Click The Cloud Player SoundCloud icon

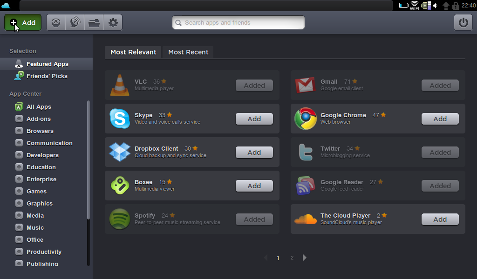(x=306, y=219)
